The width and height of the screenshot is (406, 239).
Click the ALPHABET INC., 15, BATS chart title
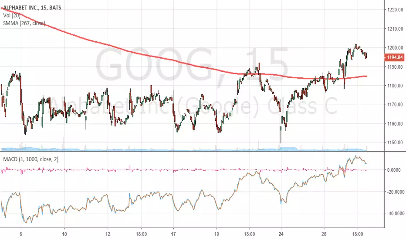32,8
